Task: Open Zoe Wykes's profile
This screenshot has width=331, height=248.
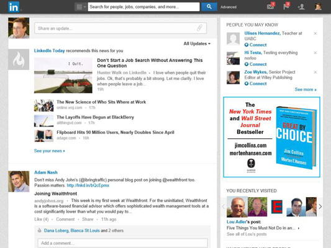Action: [x=256, y=72]
